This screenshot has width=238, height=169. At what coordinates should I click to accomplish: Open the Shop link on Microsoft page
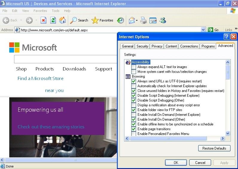[21, 69]
